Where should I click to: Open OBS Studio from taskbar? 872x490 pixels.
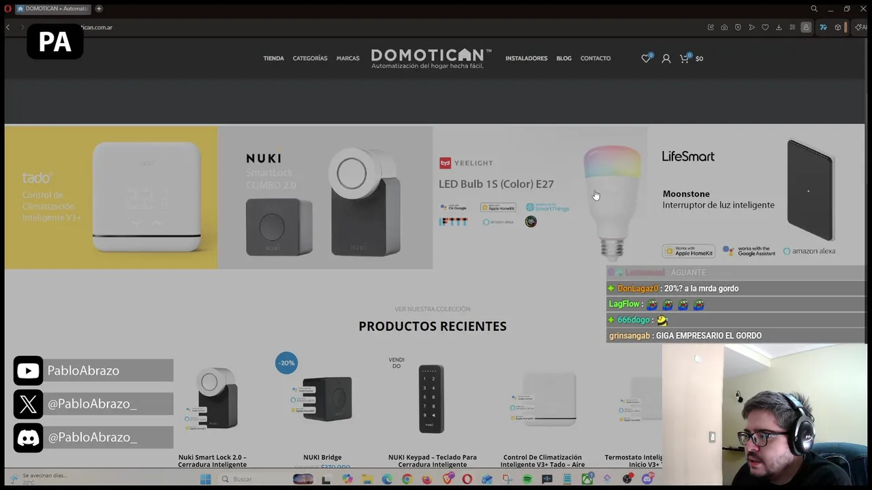pyautogui.click(x=627, y=479)
